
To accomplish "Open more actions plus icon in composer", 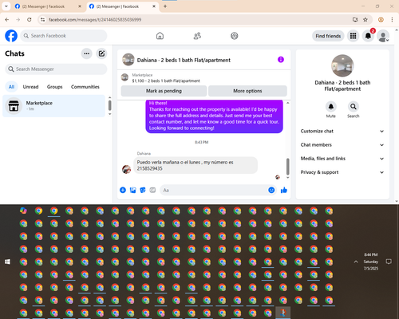I will tap(123, 190).
